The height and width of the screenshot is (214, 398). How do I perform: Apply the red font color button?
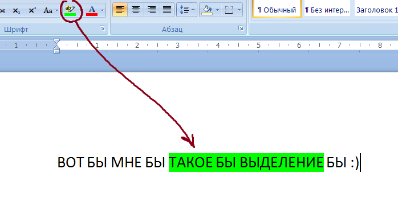(92, 10)
